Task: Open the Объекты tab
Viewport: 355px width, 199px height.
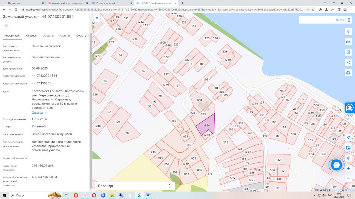Action: (48, 36)
